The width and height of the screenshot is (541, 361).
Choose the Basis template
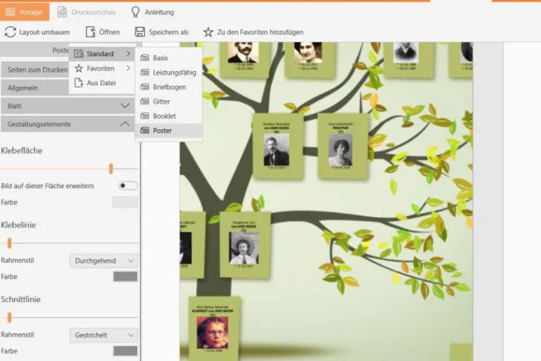point(168,58)
